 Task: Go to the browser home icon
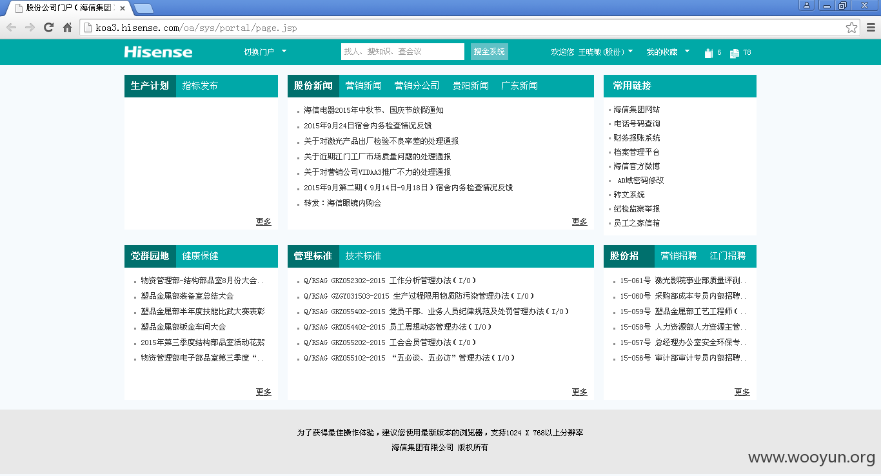pyautogui.click(x=67, y=28)
